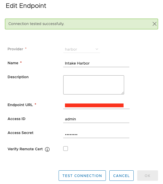Click the Description resize handle
The width and height of the screenshot is (163, 184).
[x=122, y=93]
